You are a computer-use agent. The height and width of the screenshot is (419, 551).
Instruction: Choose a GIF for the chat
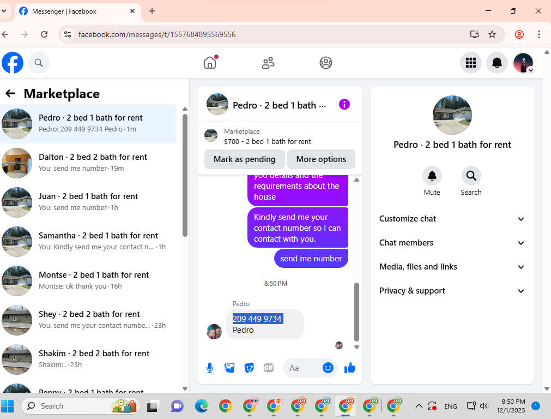click(x=269, y=368)
